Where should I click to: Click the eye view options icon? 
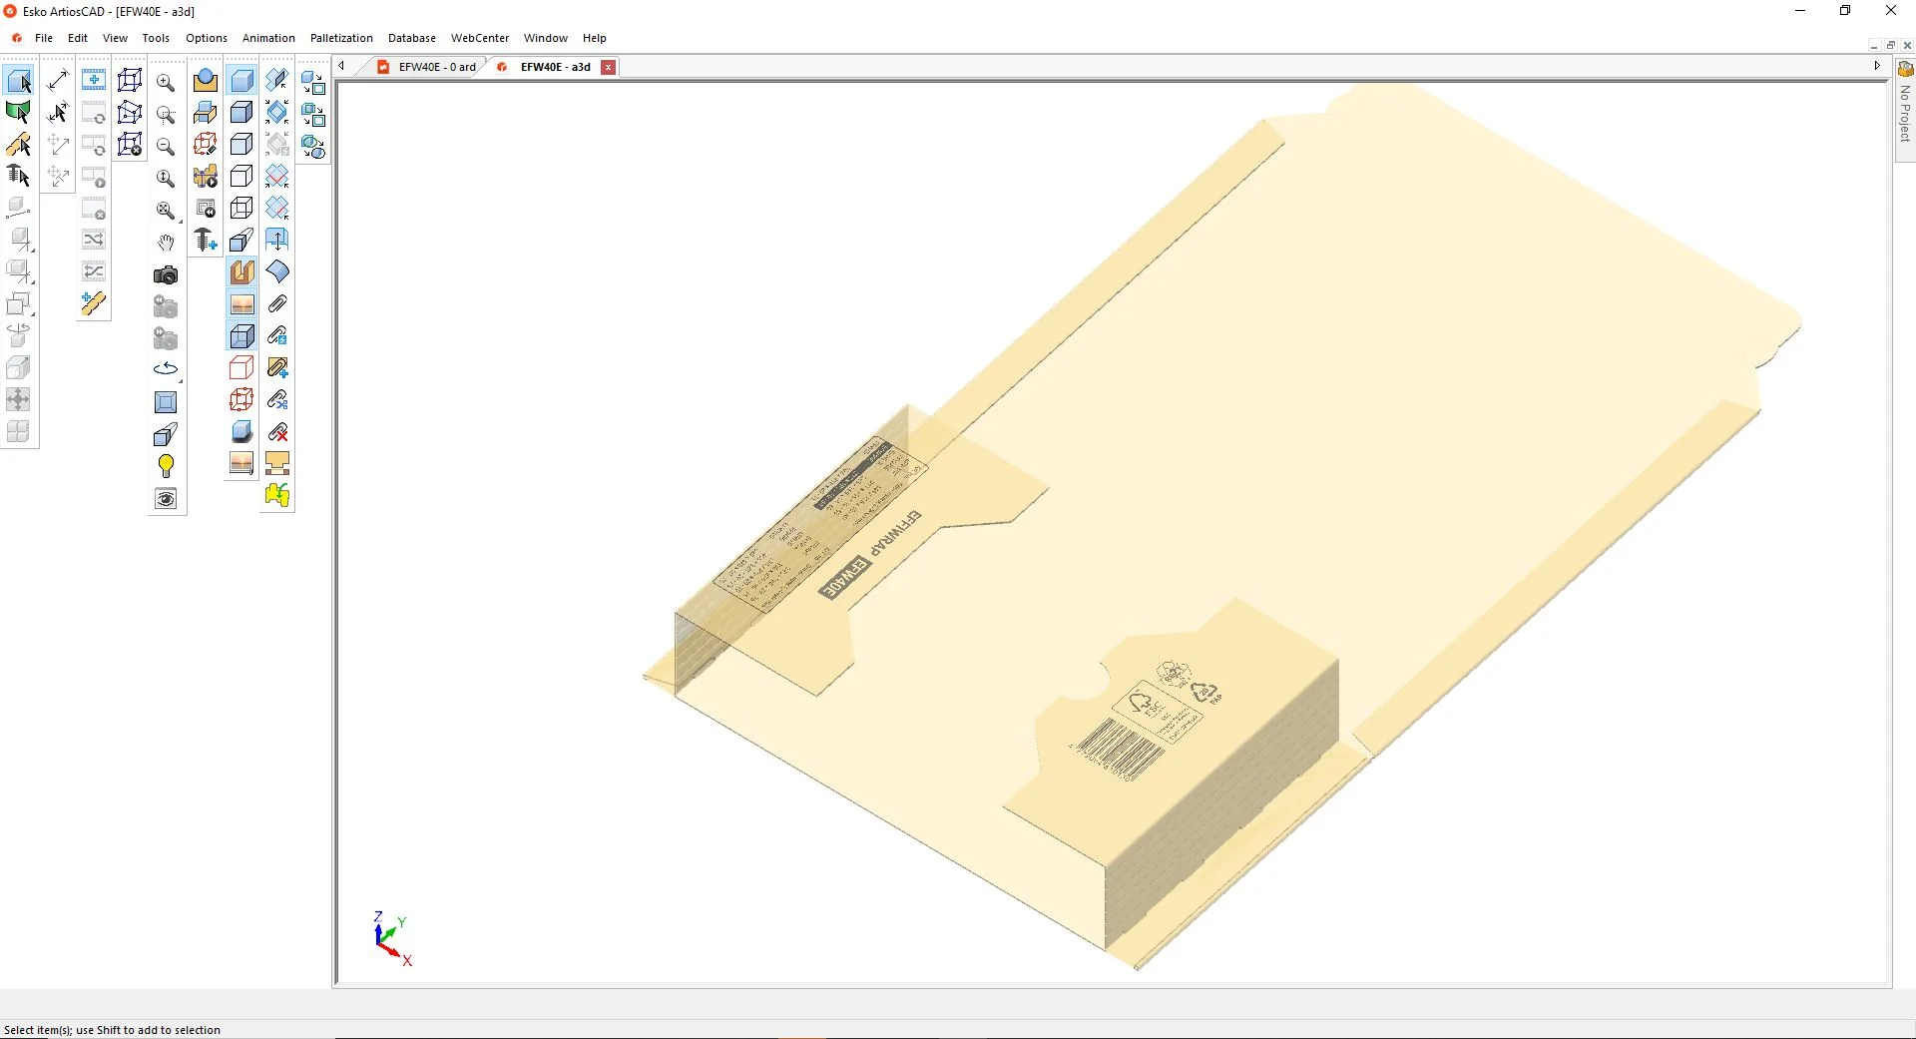coord(166,498)
